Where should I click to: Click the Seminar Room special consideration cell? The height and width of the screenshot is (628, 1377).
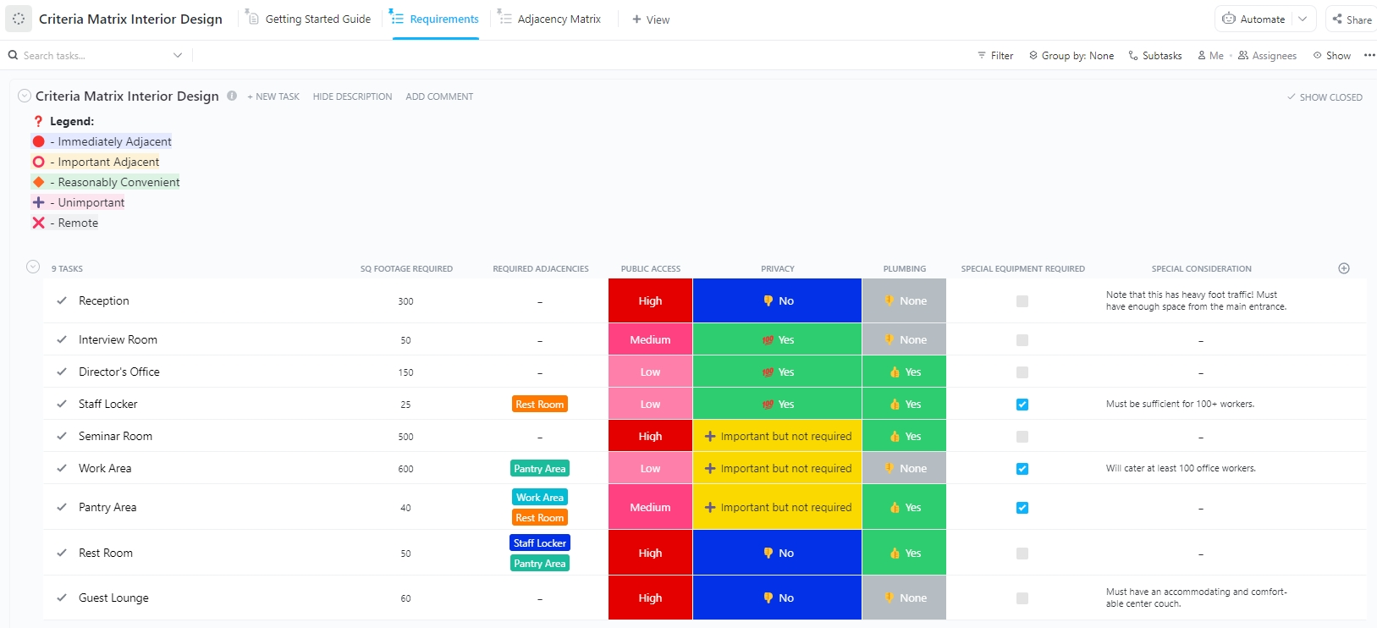coord(1201,437)
